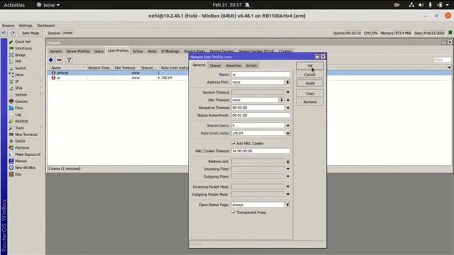The width and height of the screenshot is (454, 255).
Task: Open System submenu in sidebar
Action: click(x=21, y=95)
